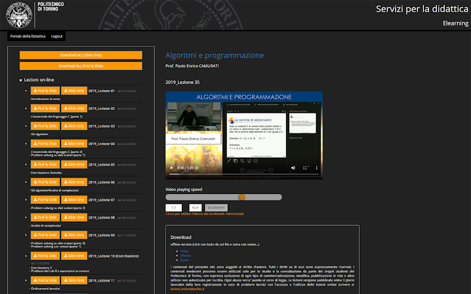Click the playback speed value input field
The width and height of the screenshot is (471, 294).
pyautogui.click(x=174, y=208)
